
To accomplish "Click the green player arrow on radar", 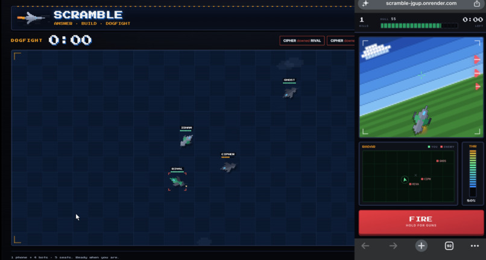I will coord(405,179).
